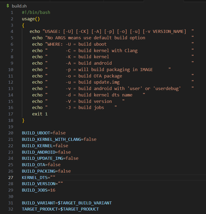Click BUILD_KERNEL_WITH_CLANG=false line
This screenshot has width=206, height=214.
tap(59, 139)
